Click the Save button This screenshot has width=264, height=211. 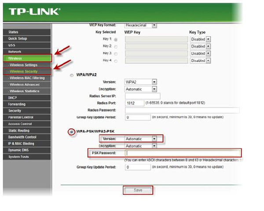(x=138, y=190)
